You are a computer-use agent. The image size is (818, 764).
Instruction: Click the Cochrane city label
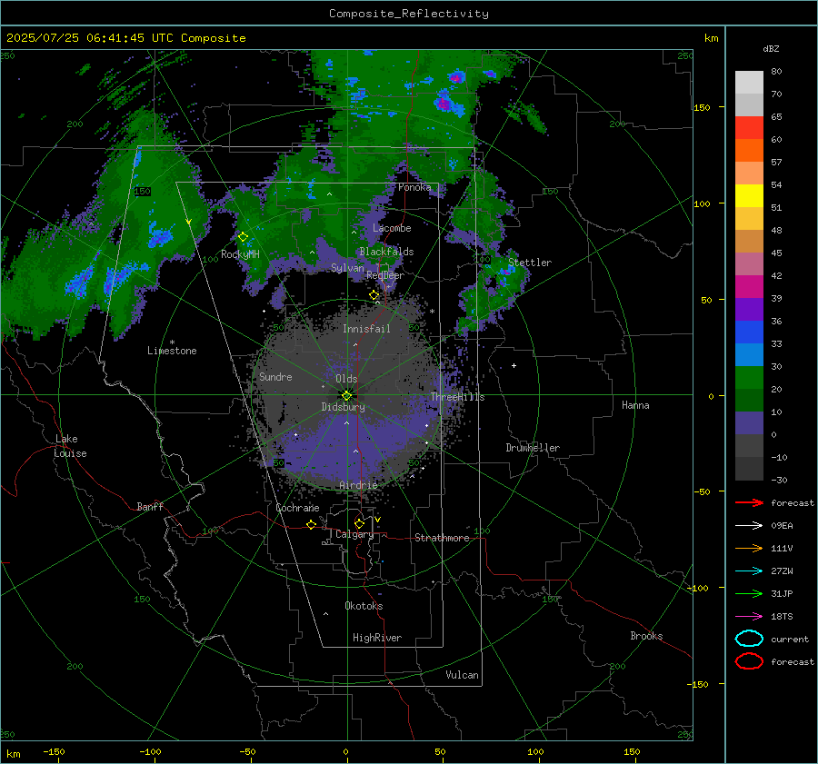pos(297,508)
